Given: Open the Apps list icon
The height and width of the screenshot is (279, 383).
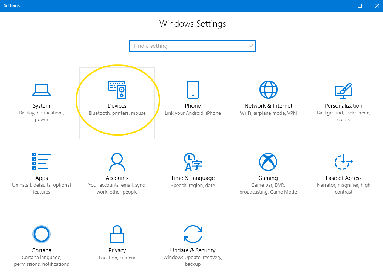Looking at the screenshot, I should tap(42, 161).
